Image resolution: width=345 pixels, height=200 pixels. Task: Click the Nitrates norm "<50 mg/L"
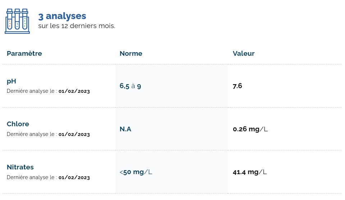(136, 172)
